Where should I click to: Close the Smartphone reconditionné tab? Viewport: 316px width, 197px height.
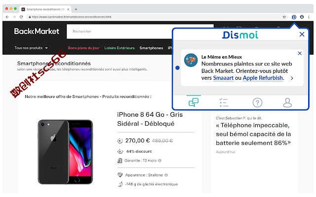[68, 9]
